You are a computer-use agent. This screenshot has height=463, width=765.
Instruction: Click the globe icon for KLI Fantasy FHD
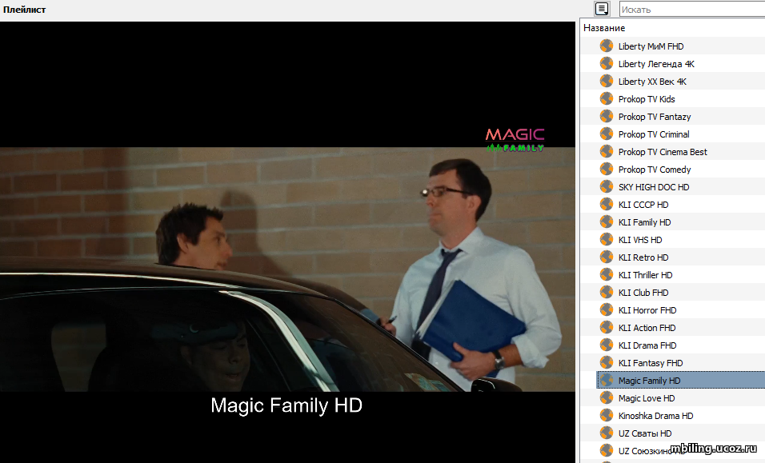point(607,362)
